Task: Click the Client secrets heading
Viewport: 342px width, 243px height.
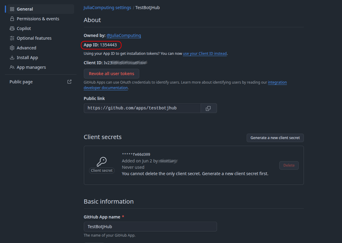Action: tap(103, 137)
